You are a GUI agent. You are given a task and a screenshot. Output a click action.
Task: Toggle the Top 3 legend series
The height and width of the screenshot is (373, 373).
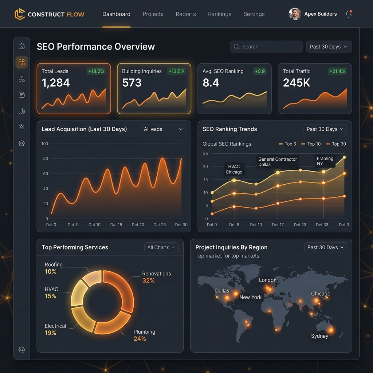287,144
